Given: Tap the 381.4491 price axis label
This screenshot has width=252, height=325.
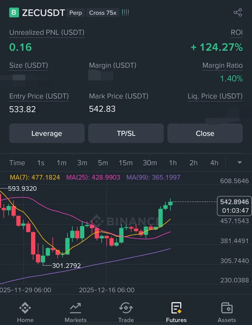Looking at the screenshot, I should tap(234, 241).
